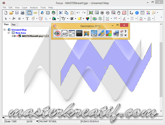Open the colored polygons map icon in Geomatica toolbar
The image size is (165, 125).
click(109, 33)
